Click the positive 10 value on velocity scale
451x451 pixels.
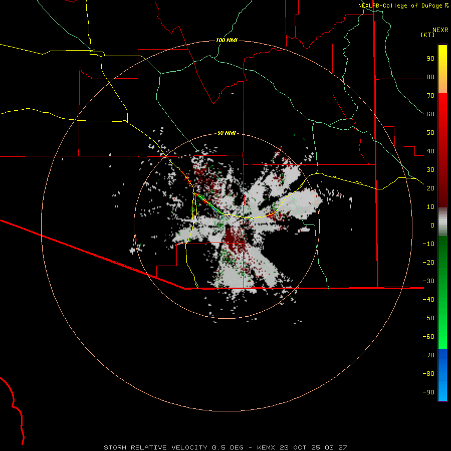[430, 207]
